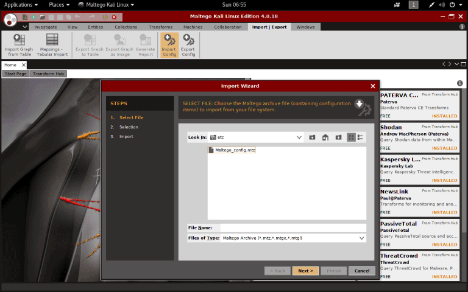This screenshot has height=292, width=468.
Task: Click the undo arrow in quick toolbar
Action: tap(77, 17)
